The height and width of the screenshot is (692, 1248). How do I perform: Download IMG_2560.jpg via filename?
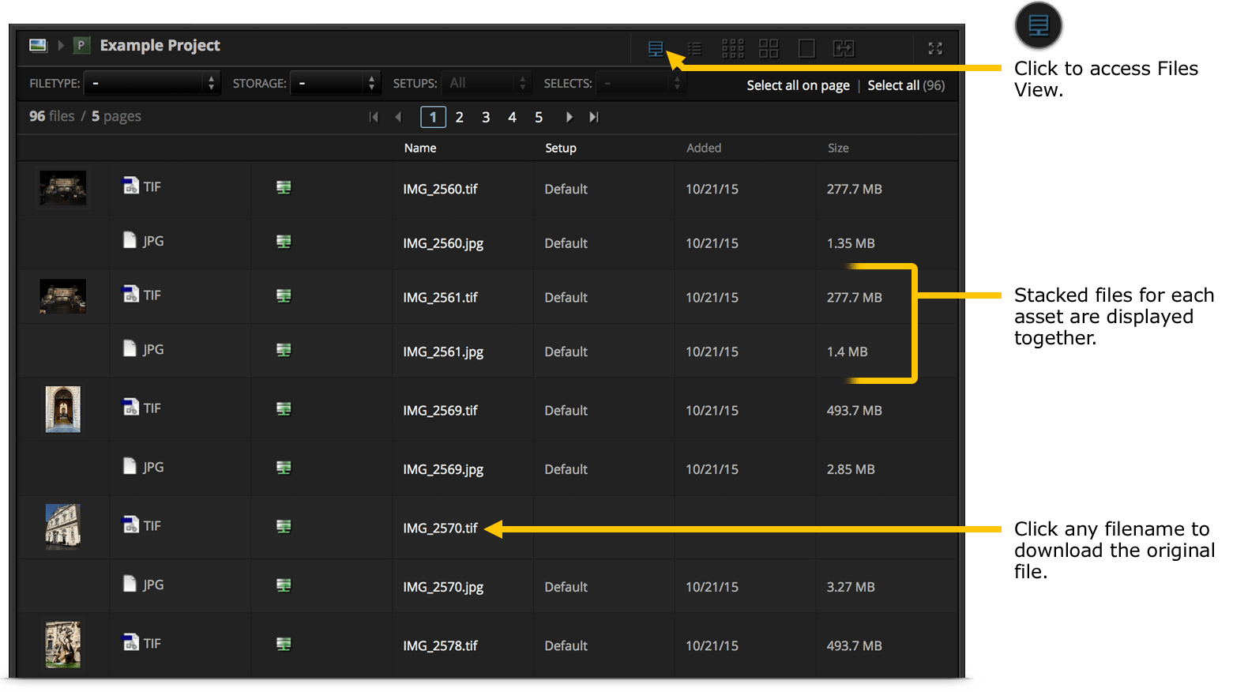click(x=443, y=243)
